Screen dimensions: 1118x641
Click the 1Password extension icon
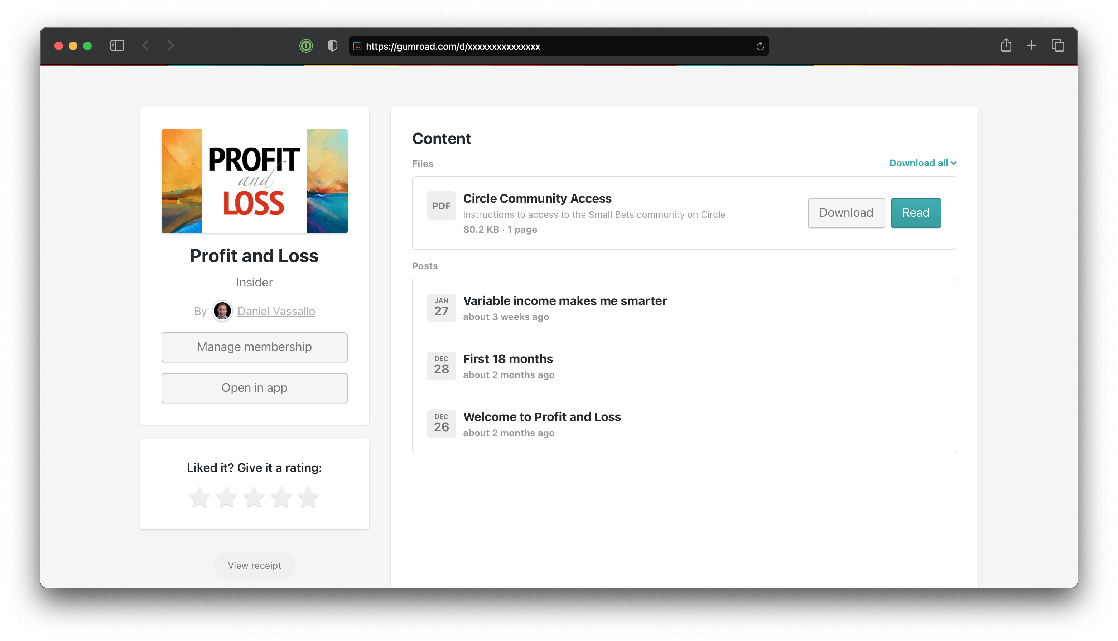306,46
